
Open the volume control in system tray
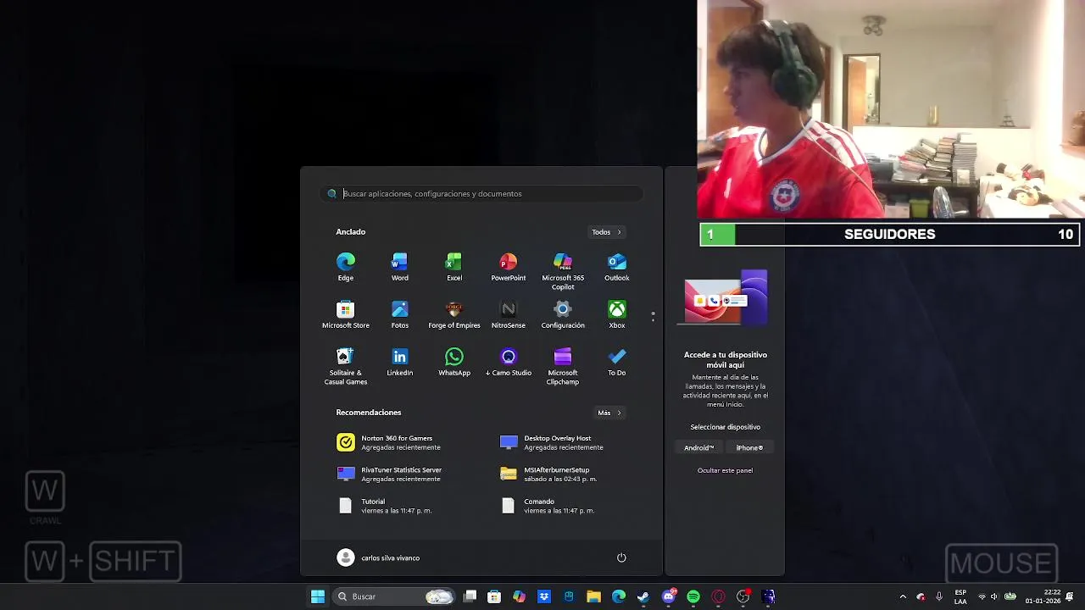click(995, 596)
